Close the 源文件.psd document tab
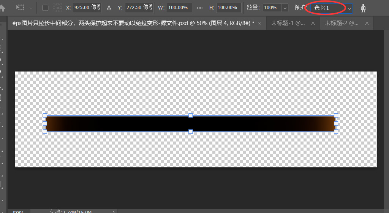This screenshot has width=389, height=213. (x=259, y=23)
